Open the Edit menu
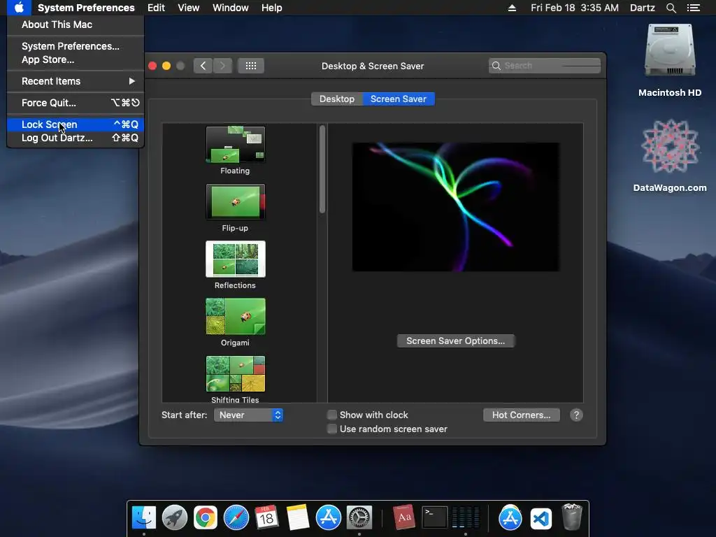This screenshot has width=716, height=537. [x=156, y=8]
